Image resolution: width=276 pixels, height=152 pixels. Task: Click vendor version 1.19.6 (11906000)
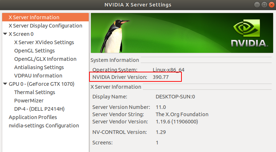pos(177,122)
